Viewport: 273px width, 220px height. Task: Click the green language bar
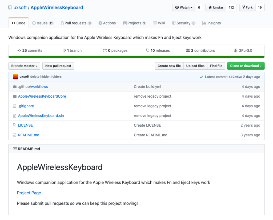pos(136,57)
